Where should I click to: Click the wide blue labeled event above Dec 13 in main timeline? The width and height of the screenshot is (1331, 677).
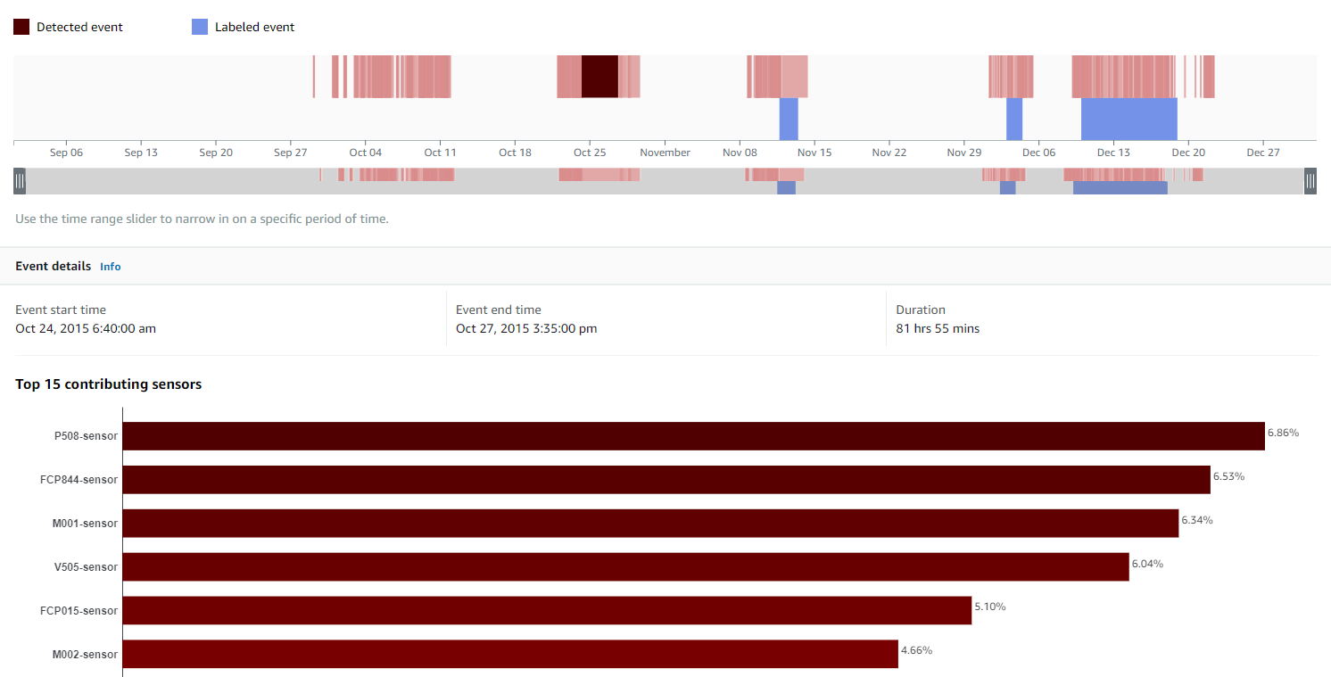[x=1129, y=119]
